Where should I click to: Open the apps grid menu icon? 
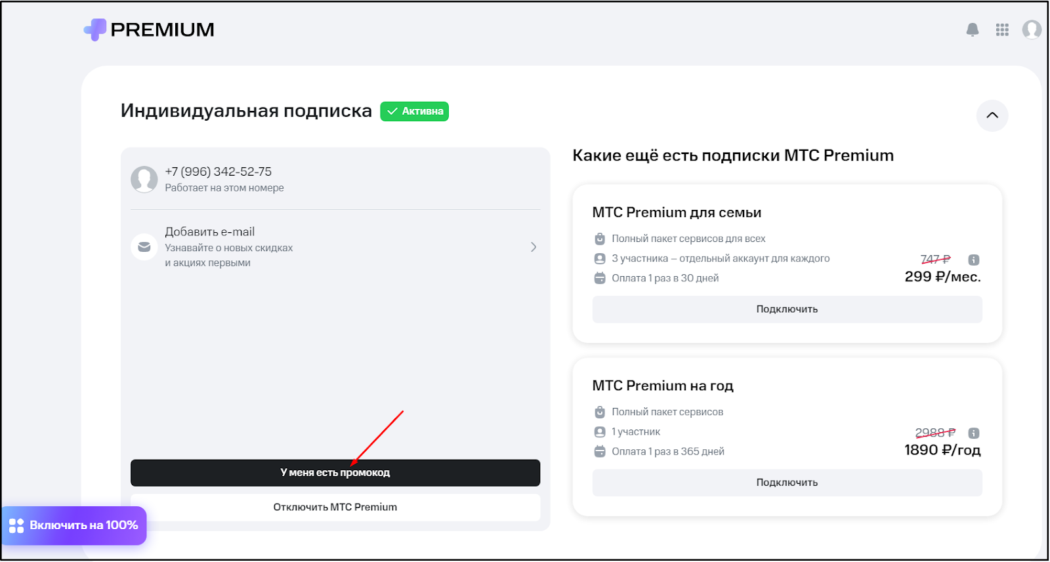click(1002, 30)
